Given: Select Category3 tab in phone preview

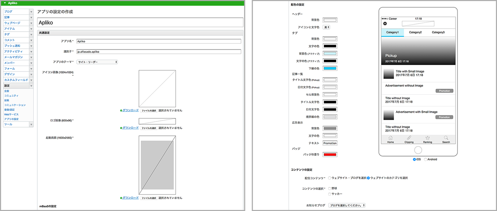Looking at the screenshot, I should click(438, 32).
